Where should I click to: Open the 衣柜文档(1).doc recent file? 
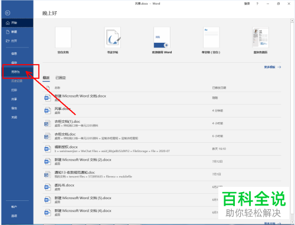click(x=162, y=123)
